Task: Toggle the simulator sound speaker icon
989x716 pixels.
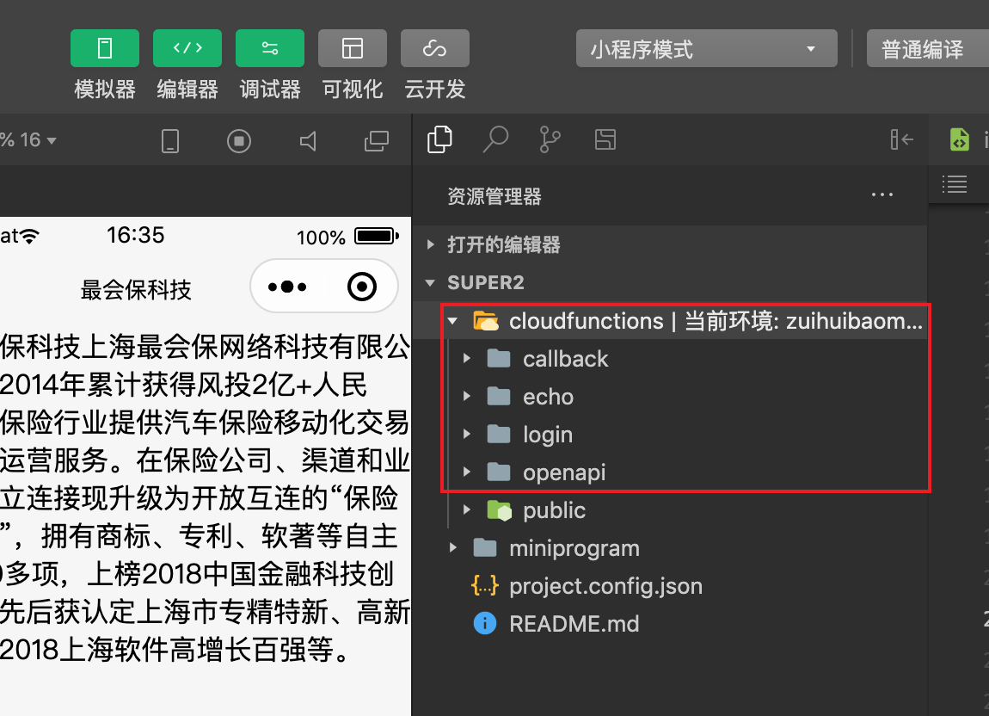Action: [x=308, y=141]
